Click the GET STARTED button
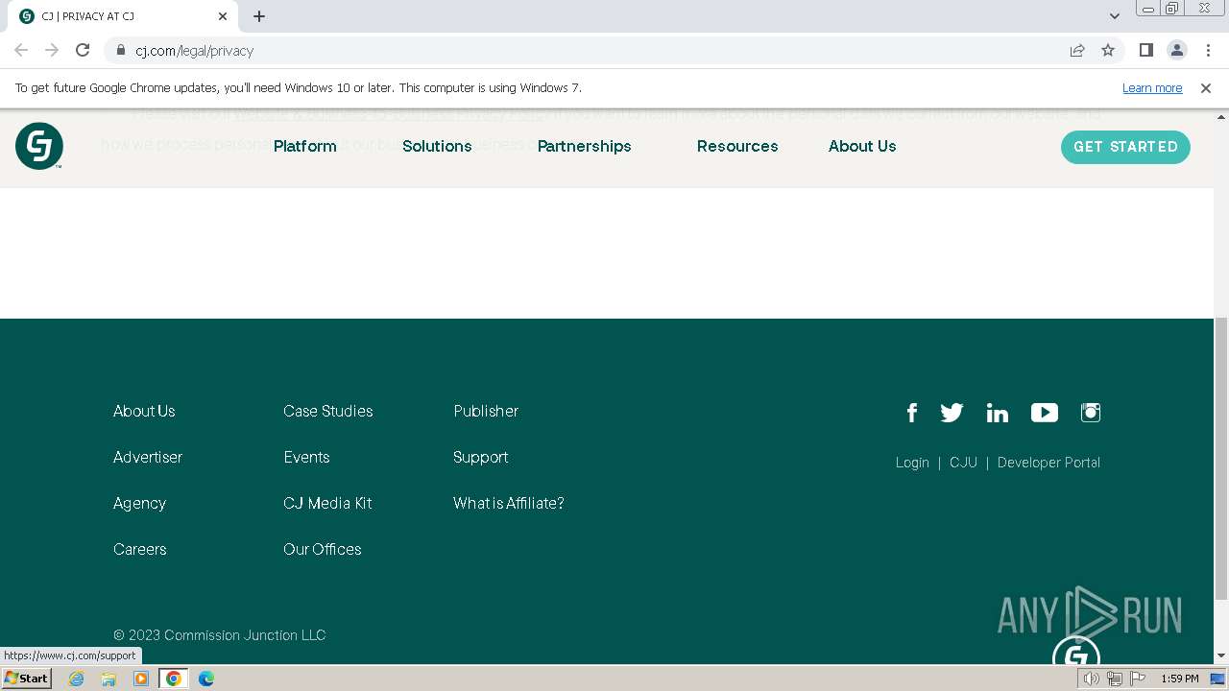This screenshot has height=691, width=1229. [x=1125, y=147]
